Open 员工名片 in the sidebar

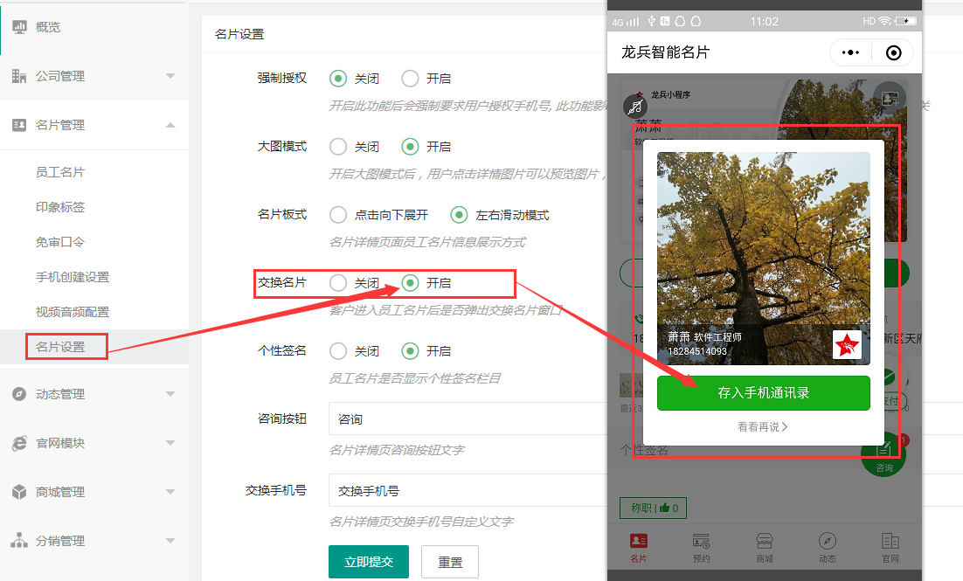[x=60, y=173]
